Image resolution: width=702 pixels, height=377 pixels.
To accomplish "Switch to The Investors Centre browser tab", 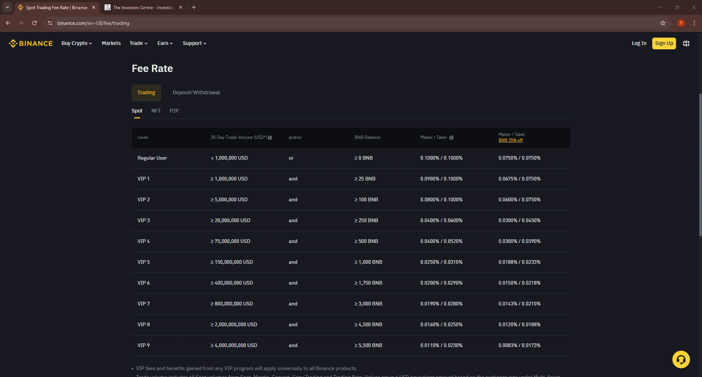I will [143, 7].
